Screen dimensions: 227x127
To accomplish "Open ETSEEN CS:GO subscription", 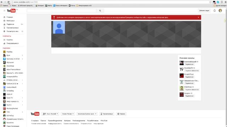I will [12, 80].
